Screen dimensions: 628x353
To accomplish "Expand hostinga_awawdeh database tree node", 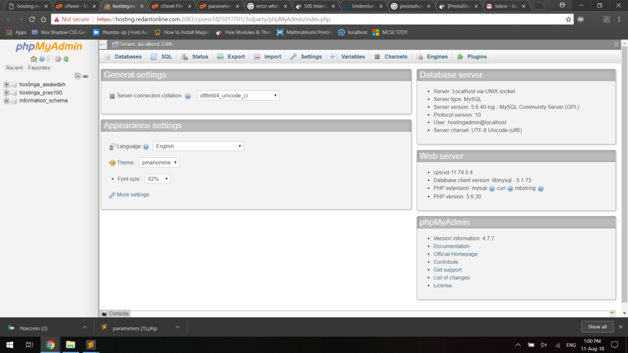I will coord(6,85).
